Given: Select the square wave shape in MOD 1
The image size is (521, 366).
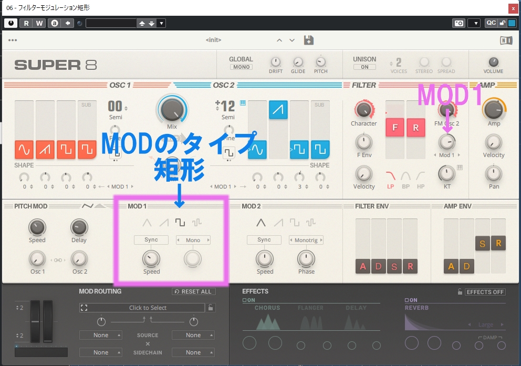Looking at the screenshot, I should pyautogui.click(x=180, y=223).
